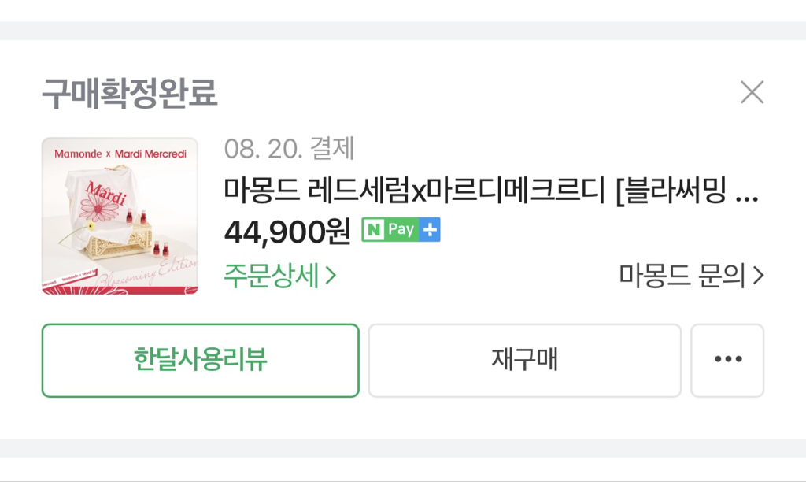Open the 마몽드 문의 inquiry link
This screenshot has width=806, height=482.
[x=682, y=276]
